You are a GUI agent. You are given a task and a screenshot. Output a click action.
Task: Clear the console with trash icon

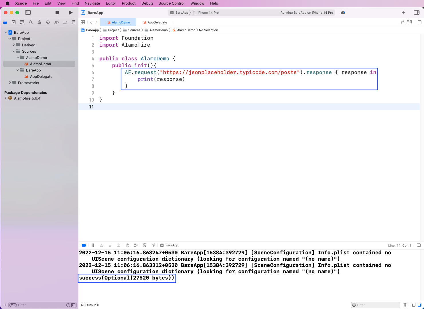(405, 305)
